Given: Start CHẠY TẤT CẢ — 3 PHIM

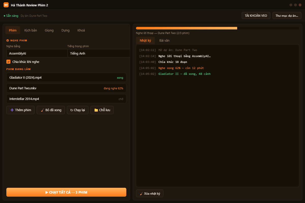Looking at the screenshot, I should point(66,192).
